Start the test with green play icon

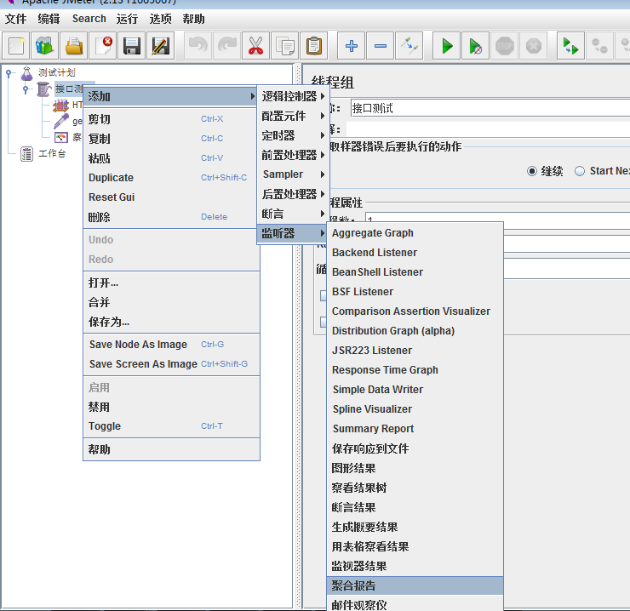tap(446, 46)
